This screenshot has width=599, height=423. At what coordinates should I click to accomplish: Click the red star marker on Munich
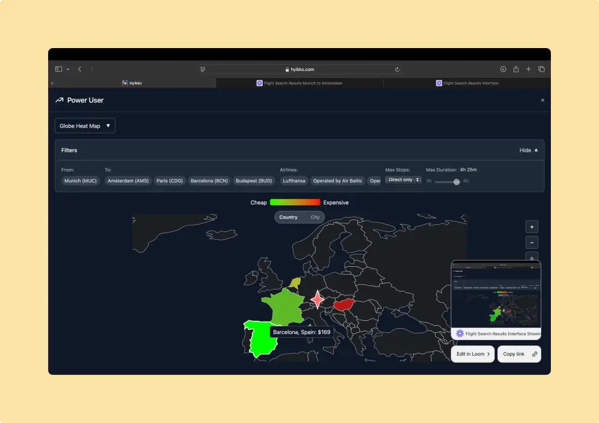317,299
